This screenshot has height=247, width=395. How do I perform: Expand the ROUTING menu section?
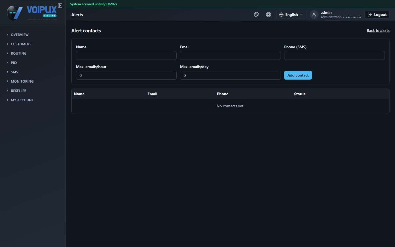pyautogui.click(x=19, y=53)
